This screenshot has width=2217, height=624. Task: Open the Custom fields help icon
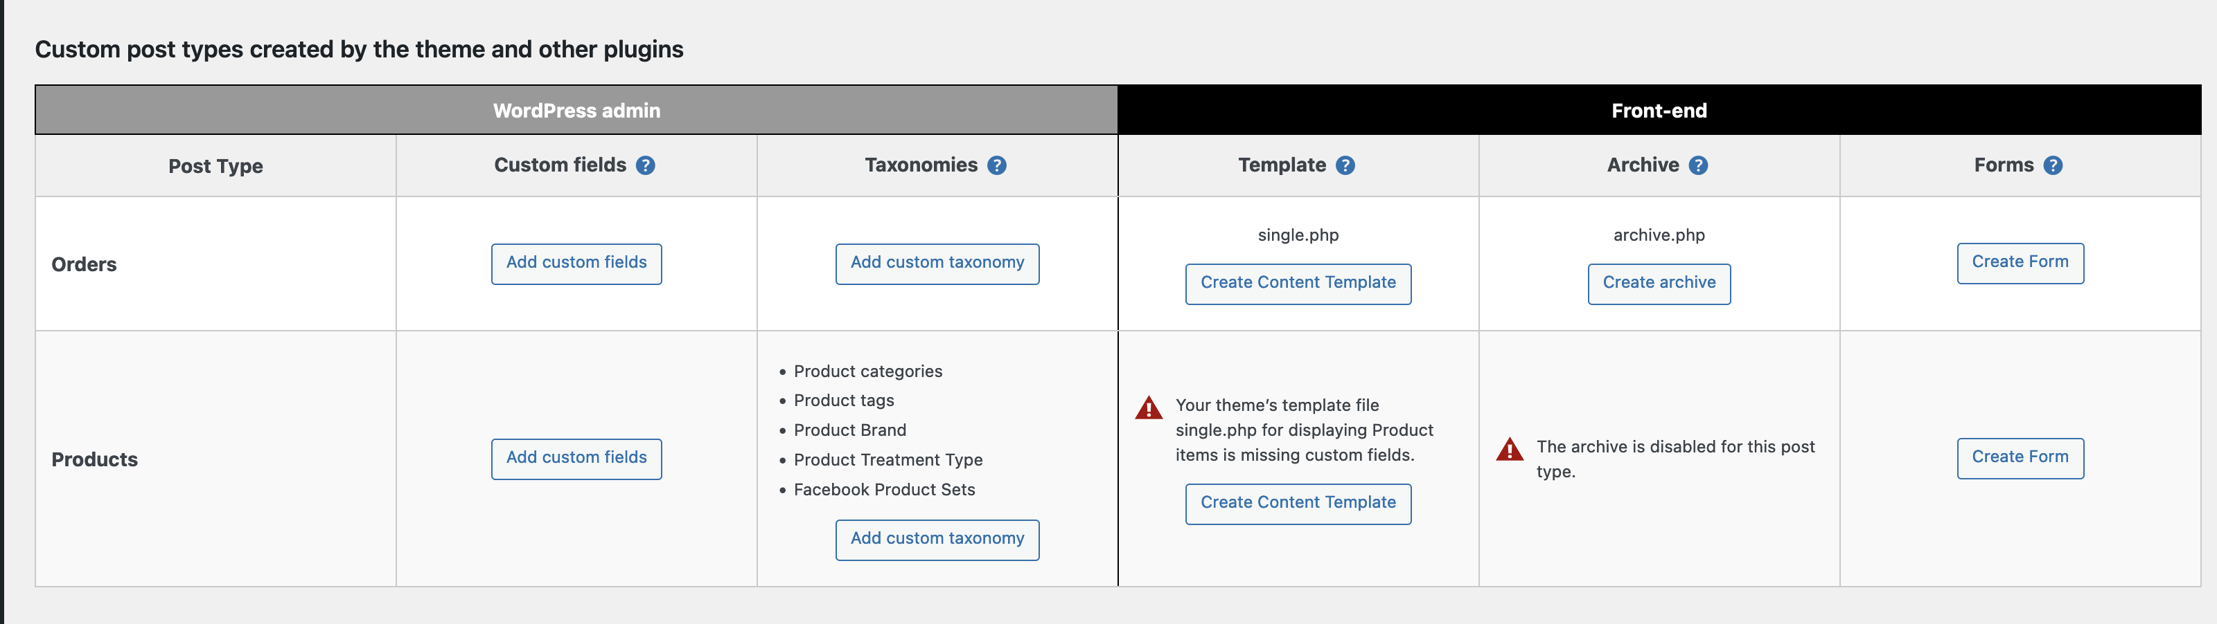pyautogui.click(x=646, y=165)
